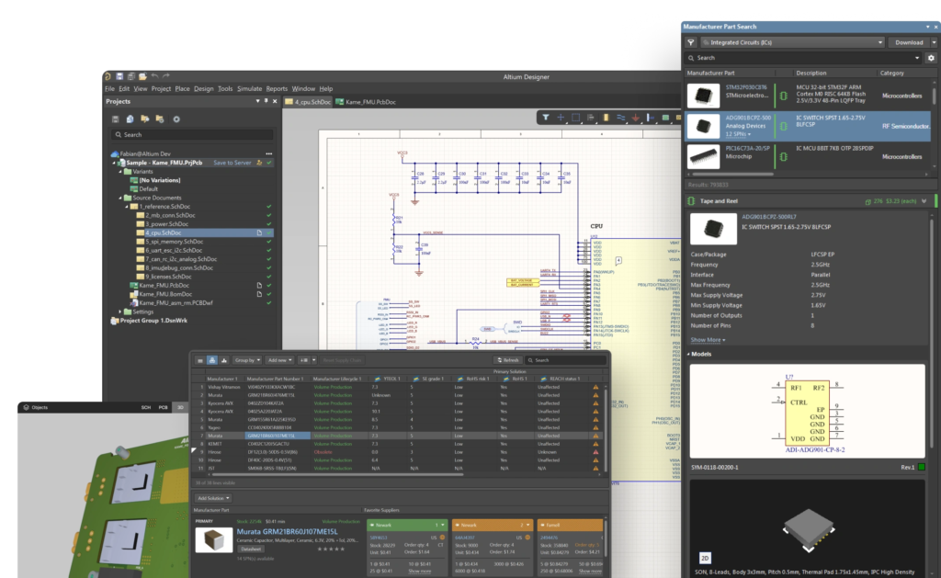Click the filter icon in schematic active bar
941x578 pixels.
tap(546, 118)
